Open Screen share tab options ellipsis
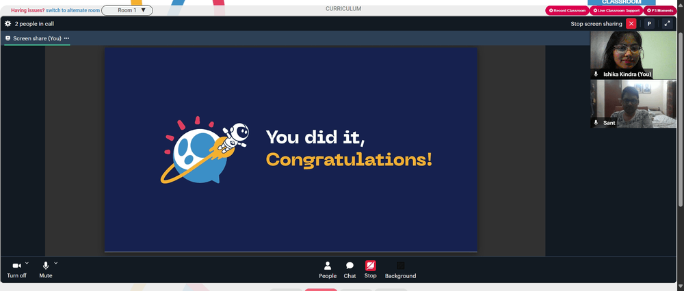 click(x=67, y=38)
